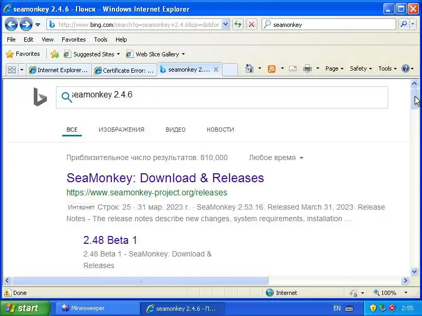Click the vertical scrollbar up arrow
The image size is (422, 316).
(x=414, y=84)
